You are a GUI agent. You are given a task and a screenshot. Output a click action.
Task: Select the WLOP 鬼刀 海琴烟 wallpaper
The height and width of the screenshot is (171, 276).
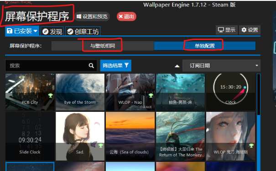pos(230,136)
